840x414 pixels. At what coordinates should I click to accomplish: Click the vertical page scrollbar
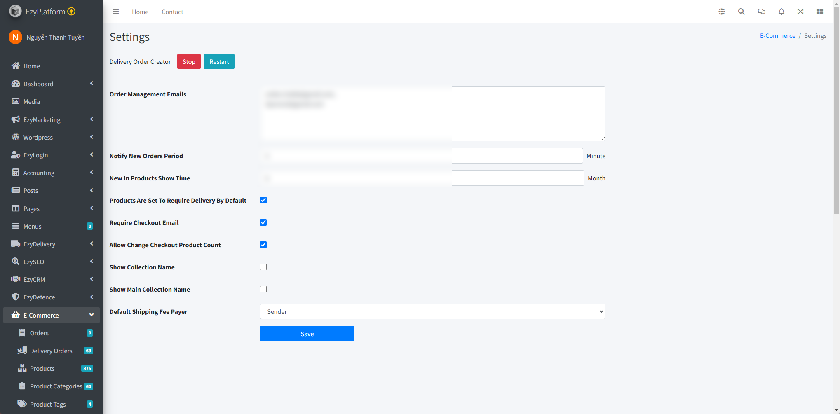[x=836, y=124]
